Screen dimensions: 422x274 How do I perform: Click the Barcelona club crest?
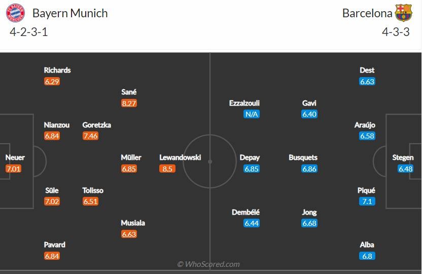tap(403, 13)
